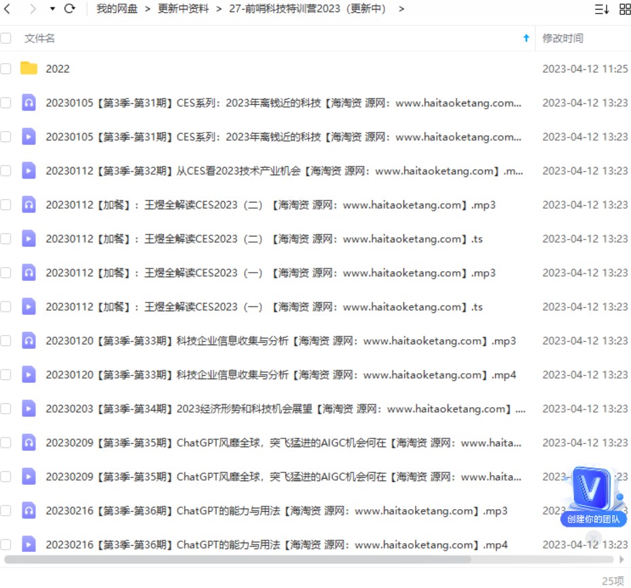This screenshot has width=631, height=588.
Task: Open 20230216 第36期 ChatGPT的能力与用法 .mp4
Action: pos(277,545)
